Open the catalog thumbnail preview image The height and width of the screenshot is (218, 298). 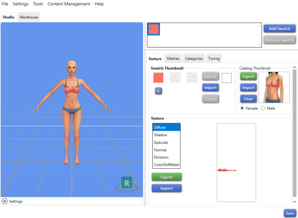pyautogui.click(x=274, y=87)
